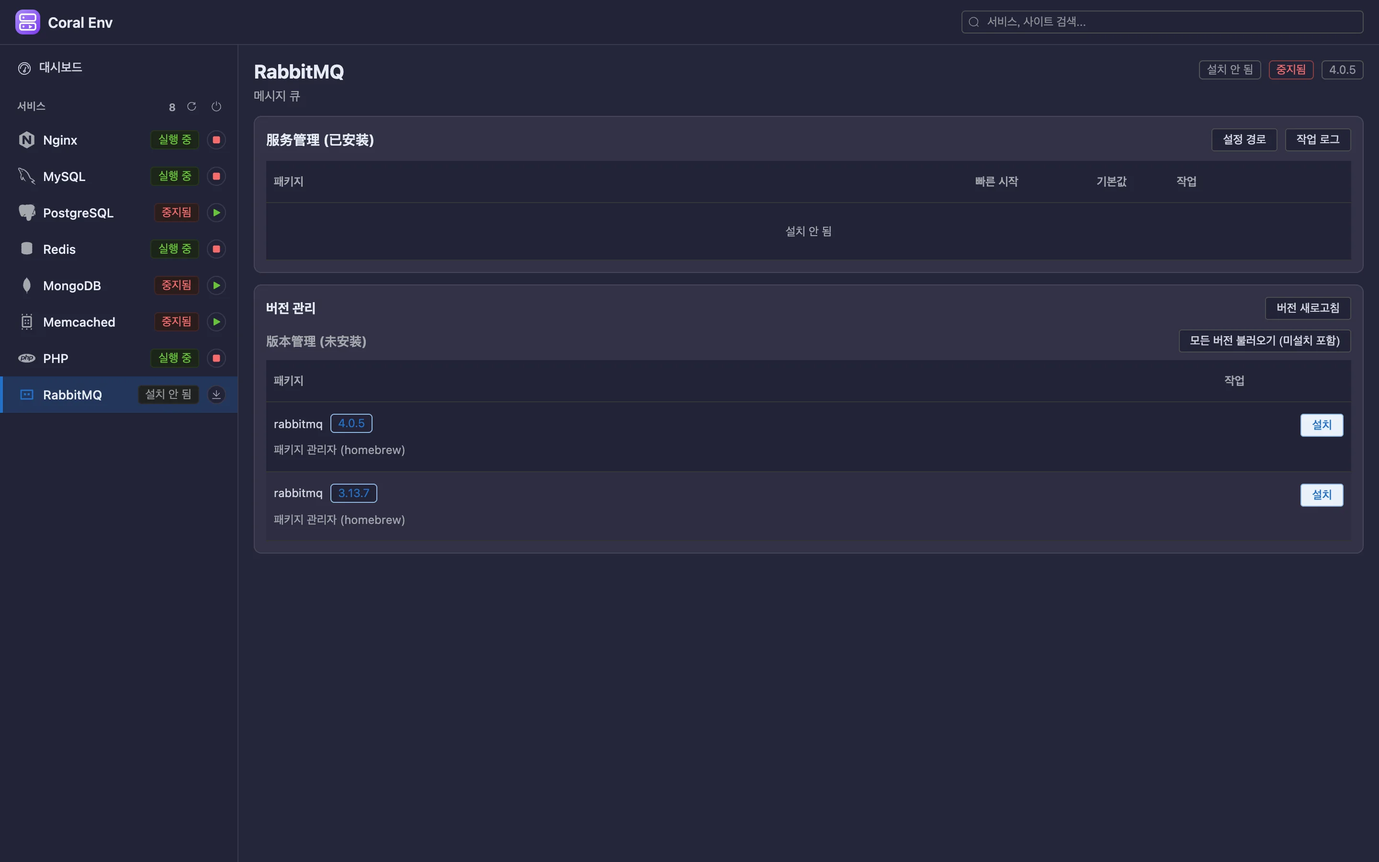
Task: Click the RabbitMQ page title
Action: point(299,72)
